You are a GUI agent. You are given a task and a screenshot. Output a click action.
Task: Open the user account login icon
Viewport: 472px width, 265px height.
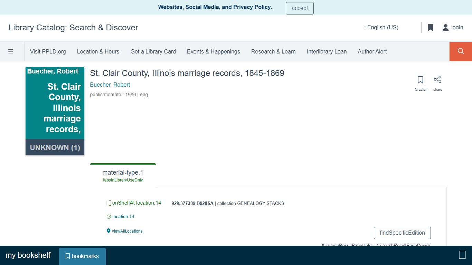pos(445,27)
